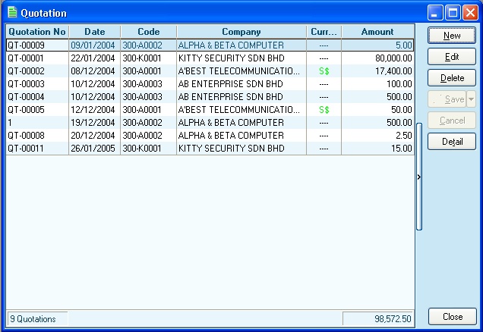483x332 pixels.
Task: Open the Save button dropdown arrow
Action: pyautogui.click(x=471, y=99)
